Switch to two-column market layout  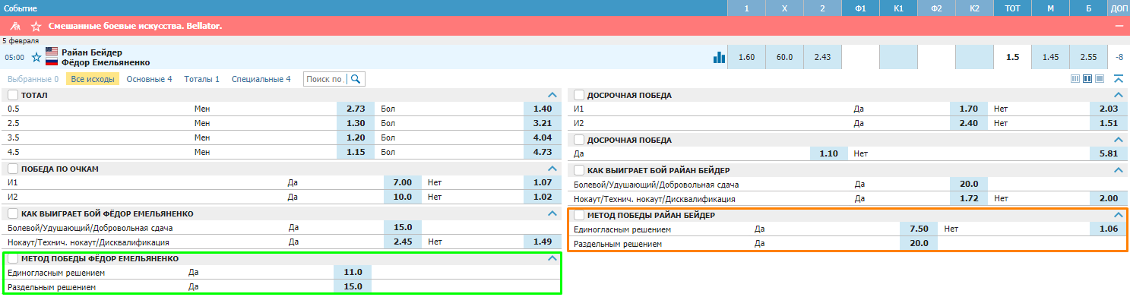(x=1087, y=78)
